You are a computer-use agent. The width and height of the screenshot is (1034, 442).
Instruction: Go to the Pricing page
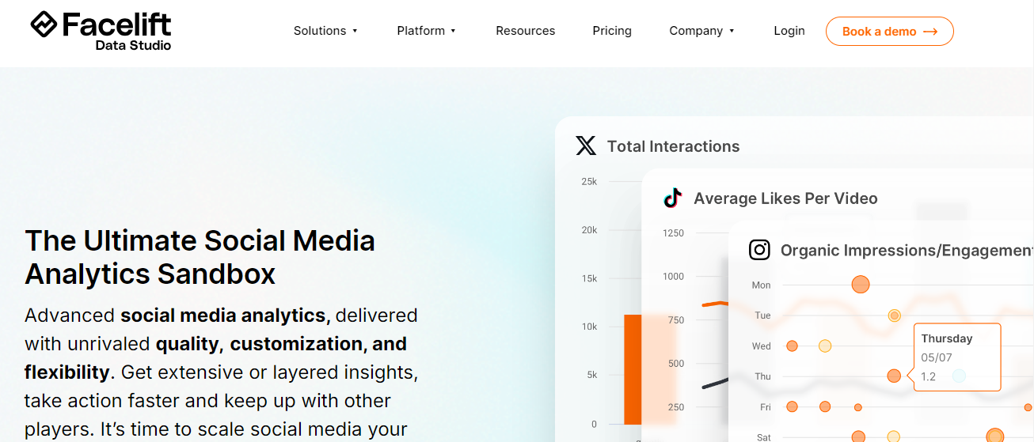pyautogui.click(x=612, y=31)
